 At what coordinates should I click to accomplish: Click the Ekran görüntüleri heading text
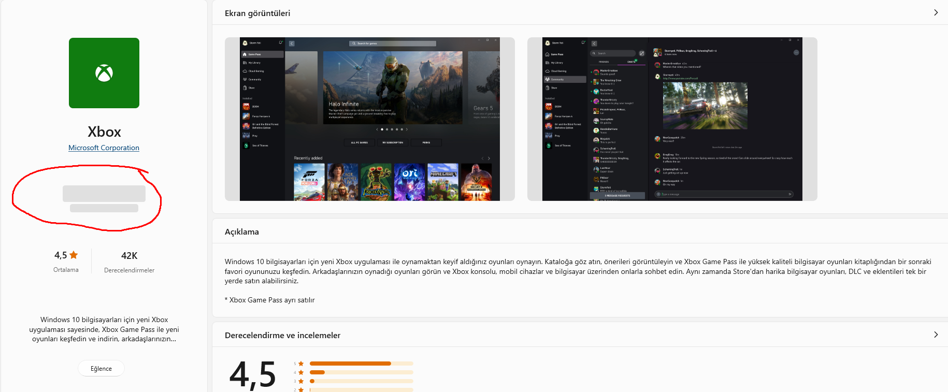point(257,13)
